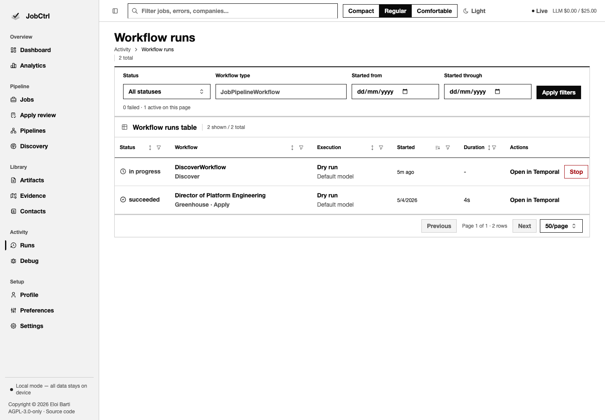Click the Activity breadcrumb link
The width and height of the screenshot is (605, 420).
click(122, 50)
